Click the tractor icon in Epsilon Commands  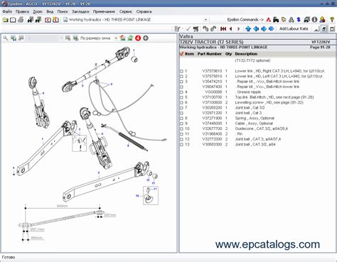pos(276,20)
